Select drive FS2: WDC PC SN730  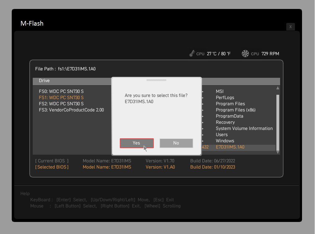coord(61,104)
